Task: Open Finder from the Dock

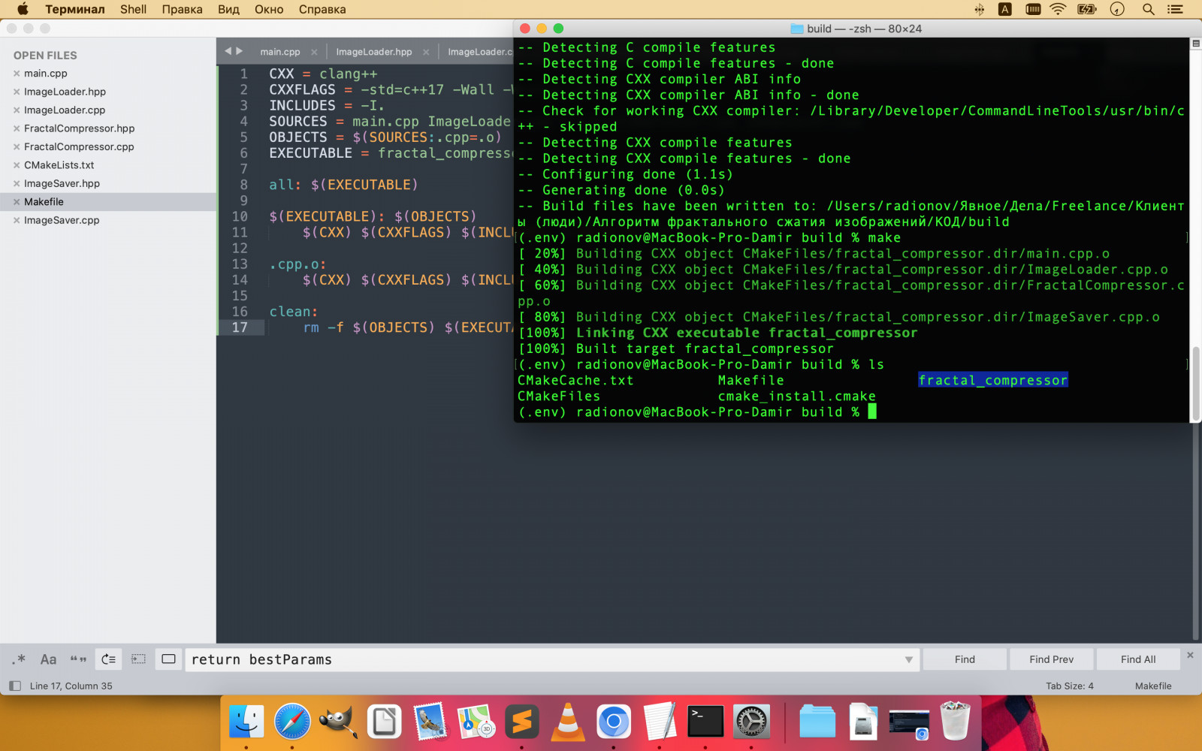Action: [246, 722]
